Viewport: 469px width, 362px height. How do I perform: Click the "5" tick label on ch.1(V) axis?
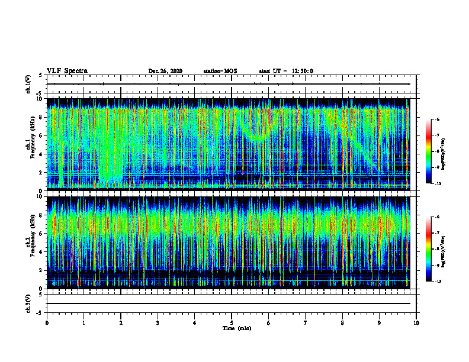(41, 75)
